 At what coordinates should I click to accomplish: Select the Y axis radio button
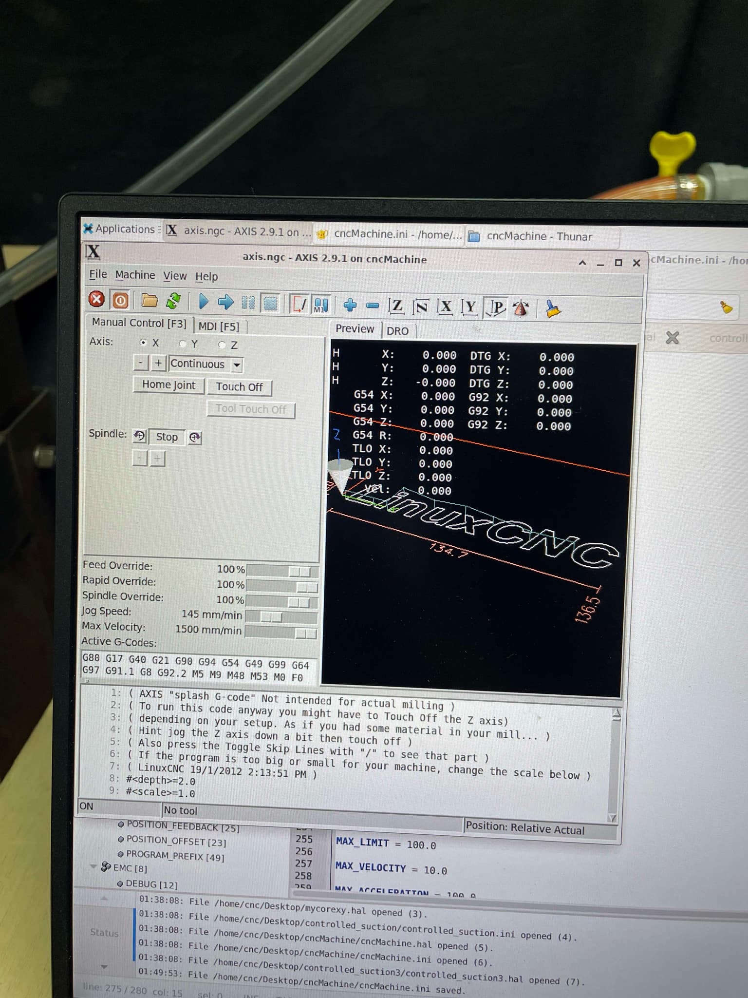click(x=183, y=344)
